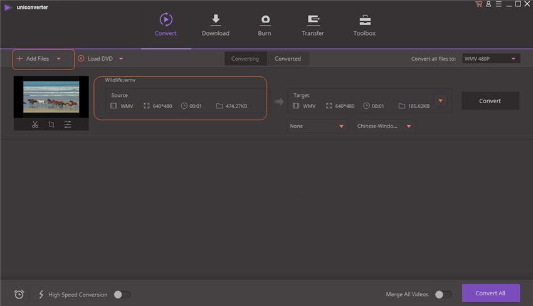Click the Source label
Image resolution: width=533 pixels, height=306 pixels.
119,95
